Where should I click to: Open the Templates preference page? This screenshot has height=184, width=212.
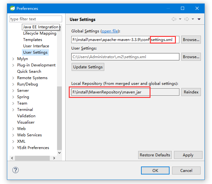[33, 40]
